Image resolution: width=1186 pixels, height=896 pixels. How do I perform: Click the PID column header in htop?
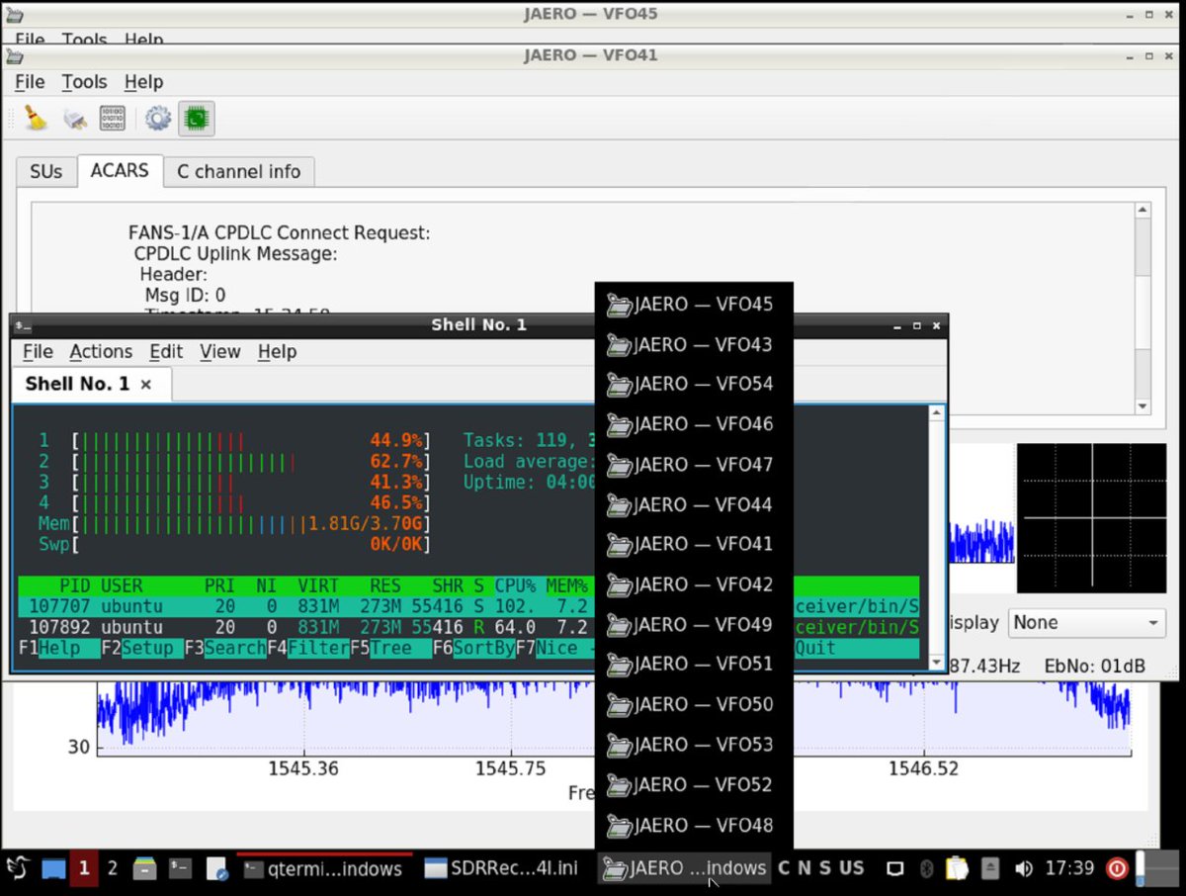click(75, 586)
